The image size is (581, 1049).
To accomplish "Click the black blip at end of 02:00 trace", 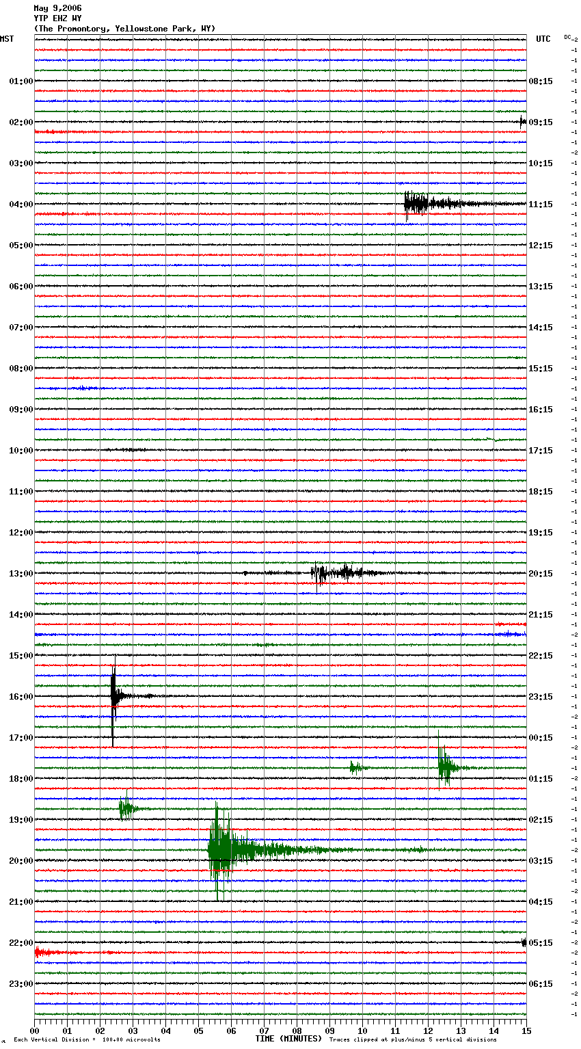I will click(x=523, y=122).
